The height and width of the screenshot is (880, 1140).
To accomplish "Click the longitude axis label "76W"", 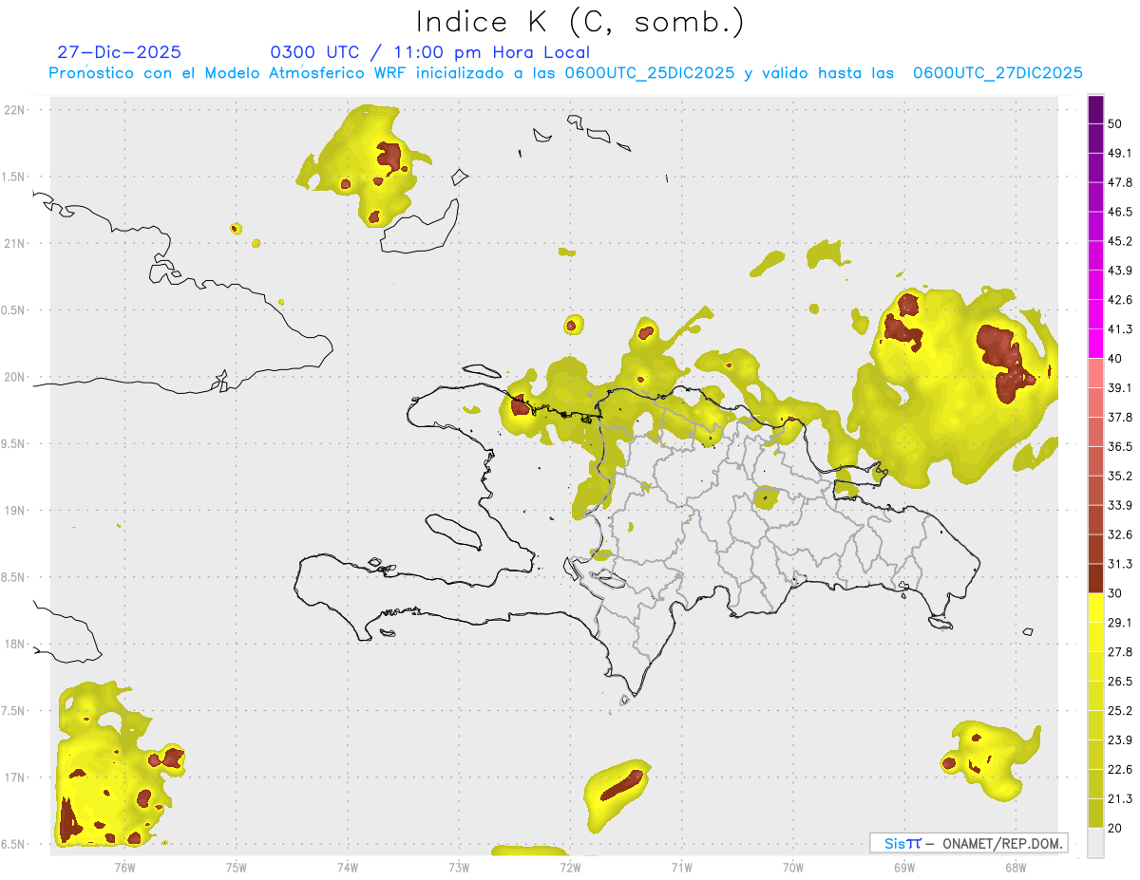I will coord(125,868).
